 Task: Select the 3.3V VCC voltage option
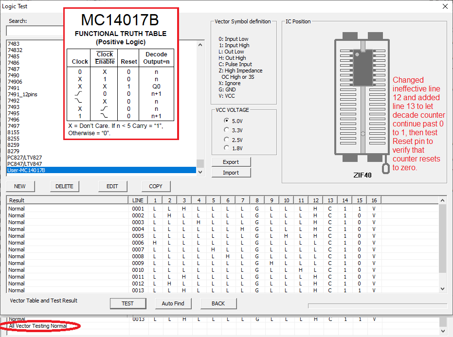[x=226, y=130]
